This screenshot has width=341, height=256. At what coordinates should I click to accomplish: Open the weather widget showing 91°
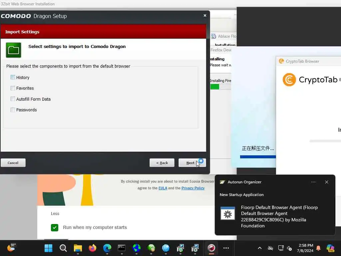point(11,248)
